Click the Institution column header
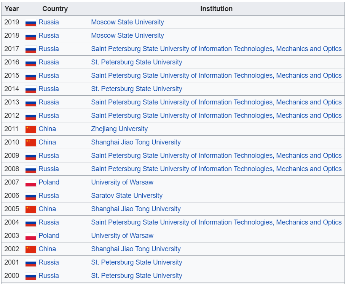Image resolution: width=346 pixels, height=284 pixels. 216,8
